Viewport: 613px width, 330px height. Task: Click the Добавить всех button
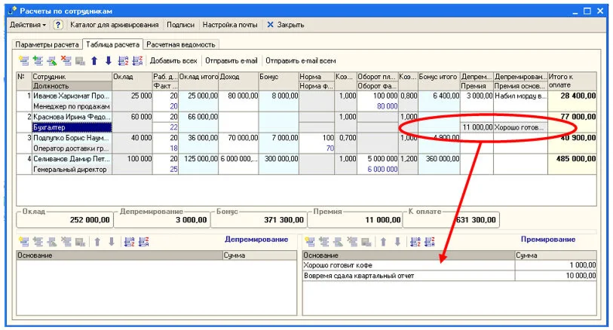pyautogui.click(x=173, y=60)
